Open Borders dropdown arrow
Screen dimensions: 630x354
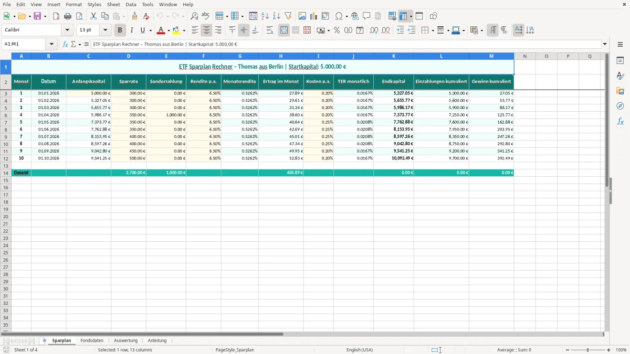coord(432,30)
